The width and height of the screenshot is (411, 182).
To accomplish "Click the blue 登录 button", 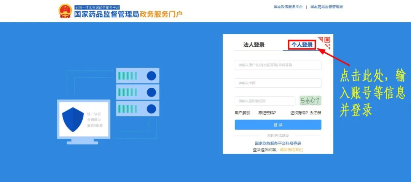I will point(278,125).
